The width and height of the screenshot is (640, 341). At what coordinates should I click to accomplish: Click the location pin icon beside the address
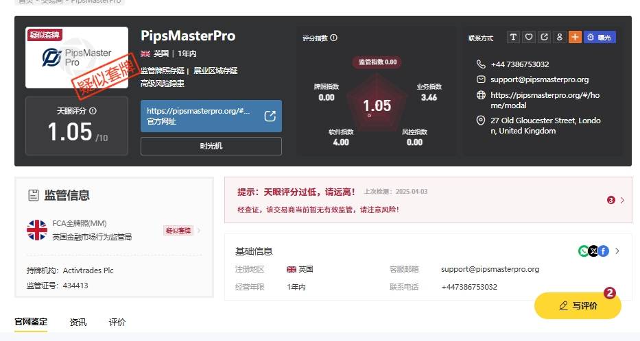[x=481, y=121]
